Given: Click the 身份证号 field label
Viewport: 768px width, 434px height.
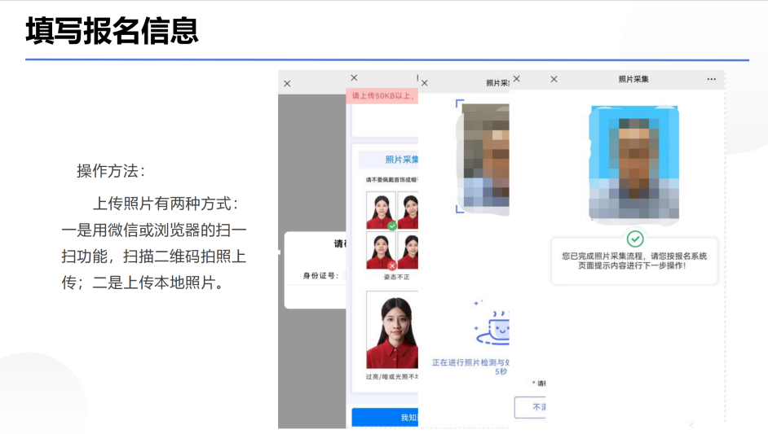Looking at the screenshot, I should 320,276.
